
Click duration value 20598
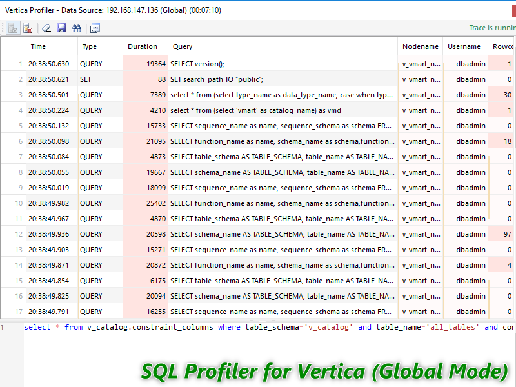click(146, 234)
